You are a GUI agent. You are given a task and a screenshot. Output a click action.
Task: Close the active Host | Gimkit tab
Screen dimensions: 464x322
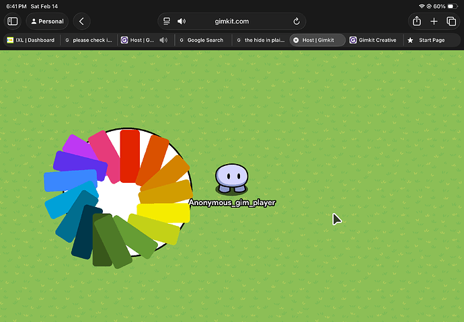pyautogui.click(x=296, y=40)
